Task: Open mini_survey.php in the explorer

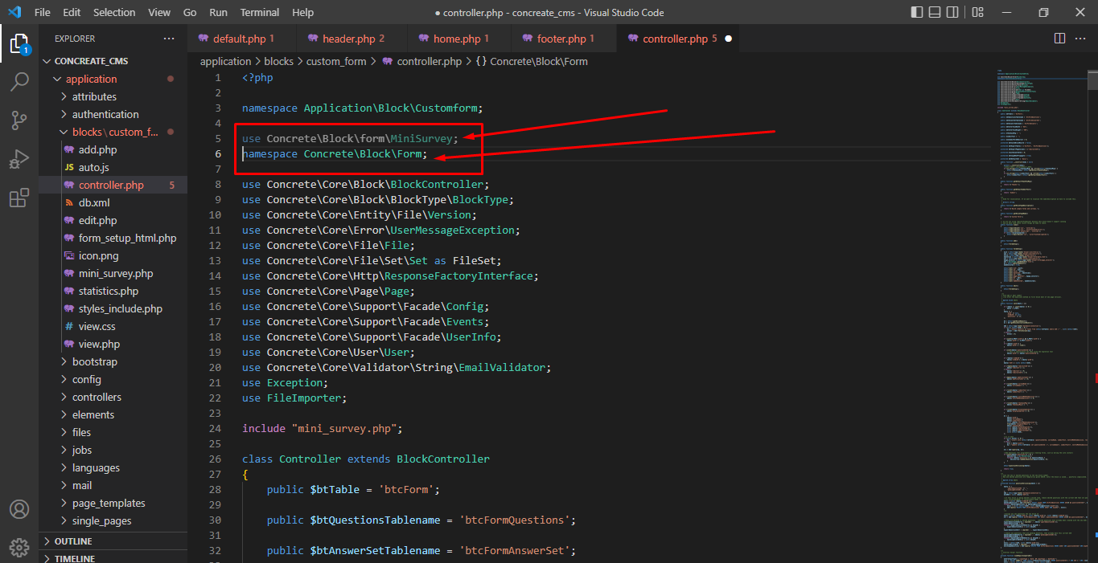Action: click(x=113, y=273)
